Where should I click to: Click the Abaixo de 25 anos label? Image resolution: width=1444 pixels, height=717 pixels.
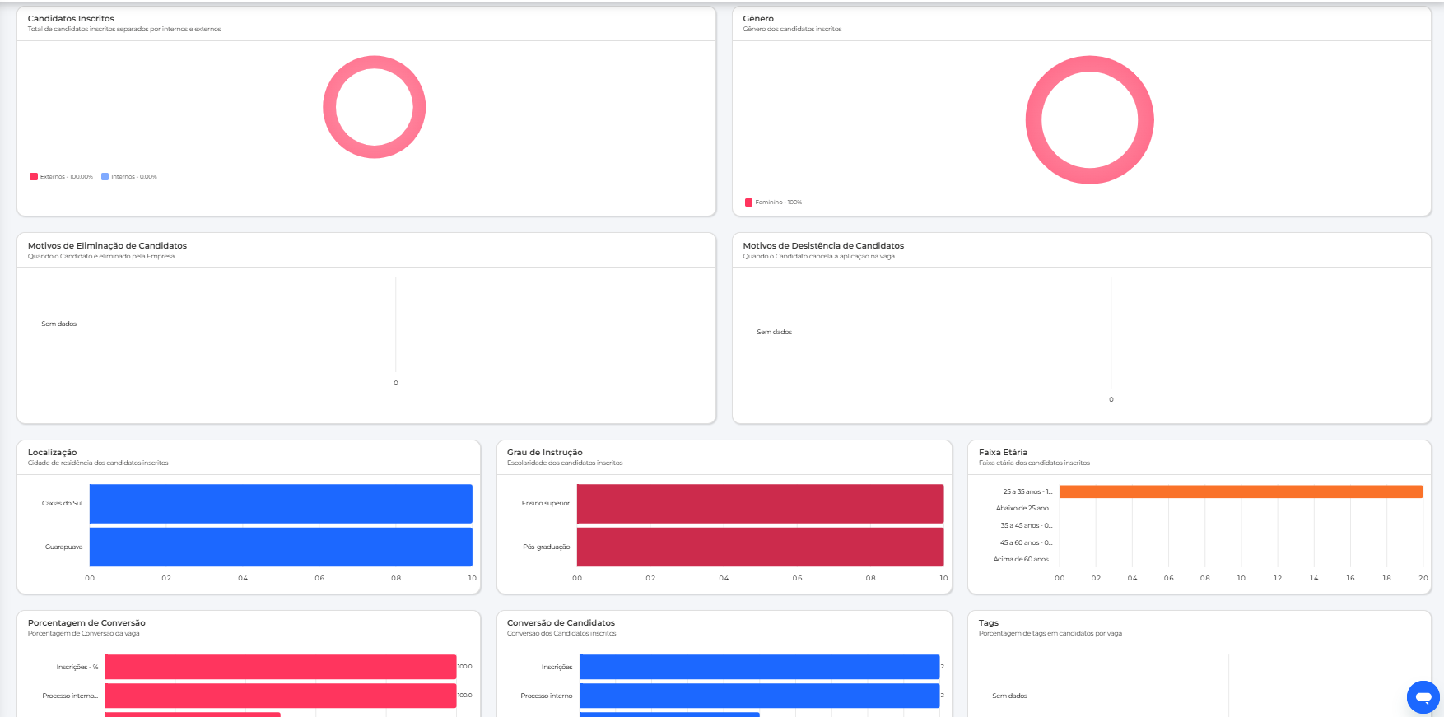[x=1023, y=509]
